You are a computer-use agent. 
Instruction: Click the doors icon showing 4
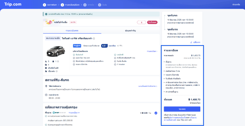click(x=46, y=65)
